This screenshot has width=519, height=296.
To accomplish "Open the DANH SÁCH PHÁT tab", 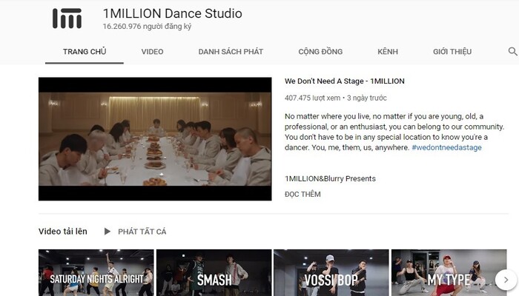I will point(231,52).
